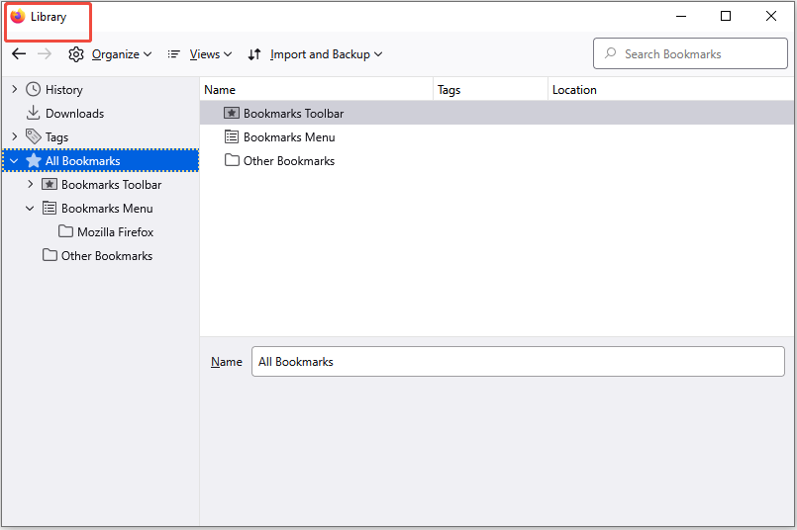The height and width of the screenshot is (530, 797).
Task: Close the Library window
Action: click(771, 16)
